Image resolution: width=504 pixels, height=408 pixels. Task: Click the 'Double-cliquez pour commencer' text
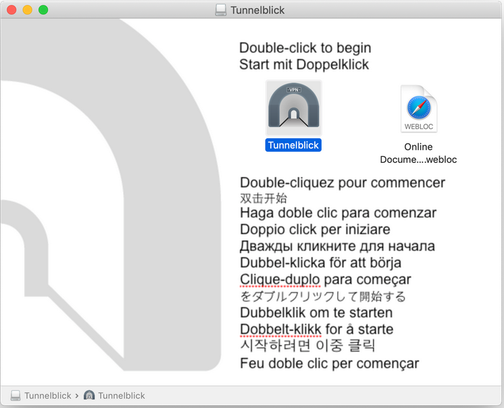(x=343, y=182)
